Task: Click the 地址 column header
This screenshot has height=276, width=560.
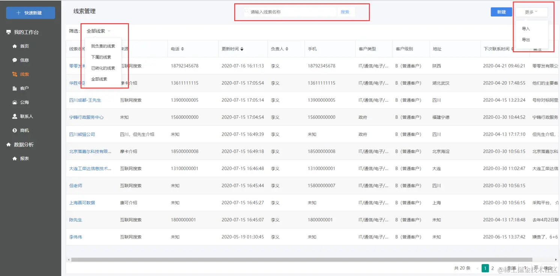Action: 437,49
